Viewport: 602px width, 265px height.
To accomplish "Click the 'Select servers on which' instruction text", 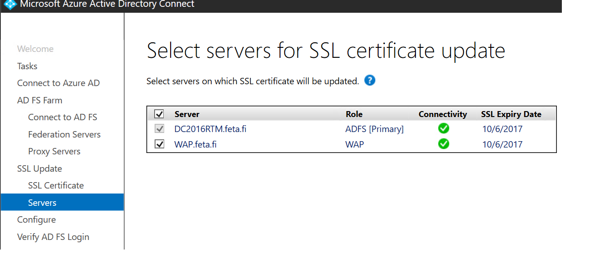I will (x=253, y=81).
